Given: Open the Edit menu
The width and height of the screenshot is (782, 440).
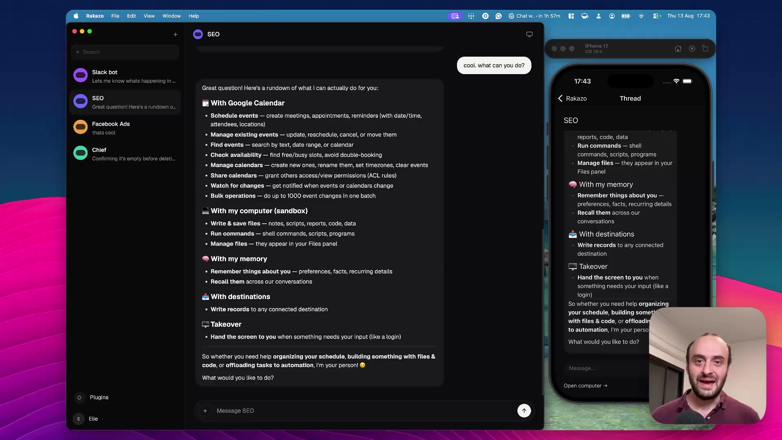Looking at the screenshot, I should click(x=132, y=16).
